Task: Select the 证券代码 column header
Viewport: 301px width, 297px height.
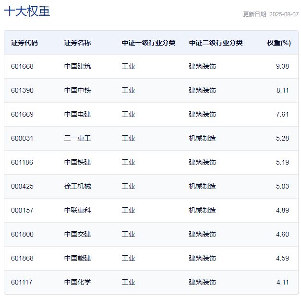Action: coord(24,43)
